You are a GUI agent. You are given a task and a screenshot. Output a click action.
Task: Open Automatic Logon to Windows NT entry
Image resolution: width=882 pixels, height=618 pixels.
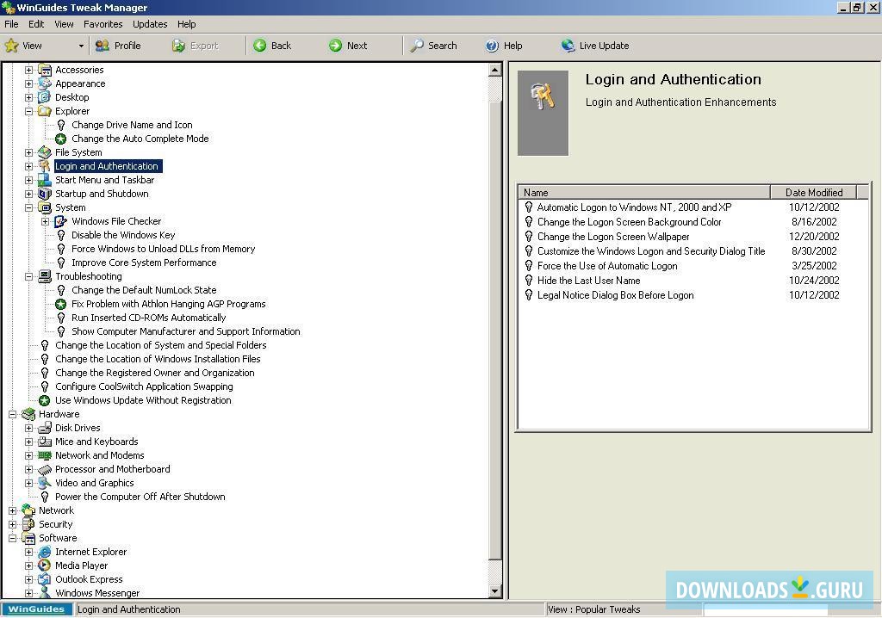click(x=635, y=207)
